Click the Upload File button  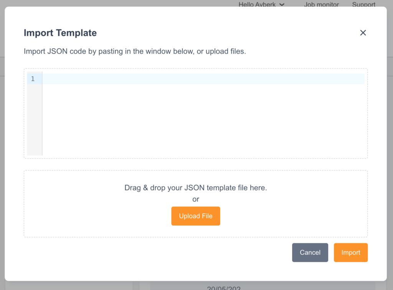coord(196,216)
